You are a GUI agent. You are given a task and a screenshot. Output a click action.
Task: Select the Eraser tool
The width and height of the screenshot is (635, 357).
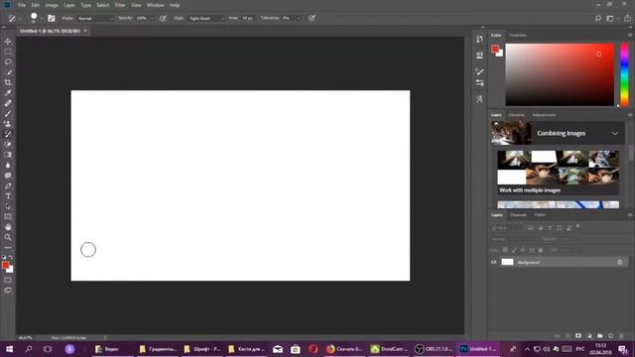point(8,145)
